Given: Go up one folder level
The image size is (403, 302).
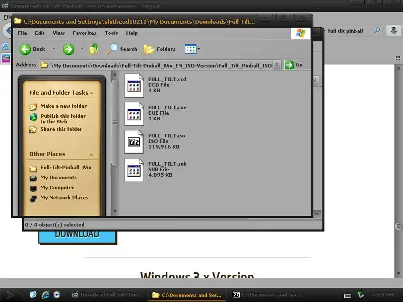Looking at the screenshot, I should click(x=94, y=48).
